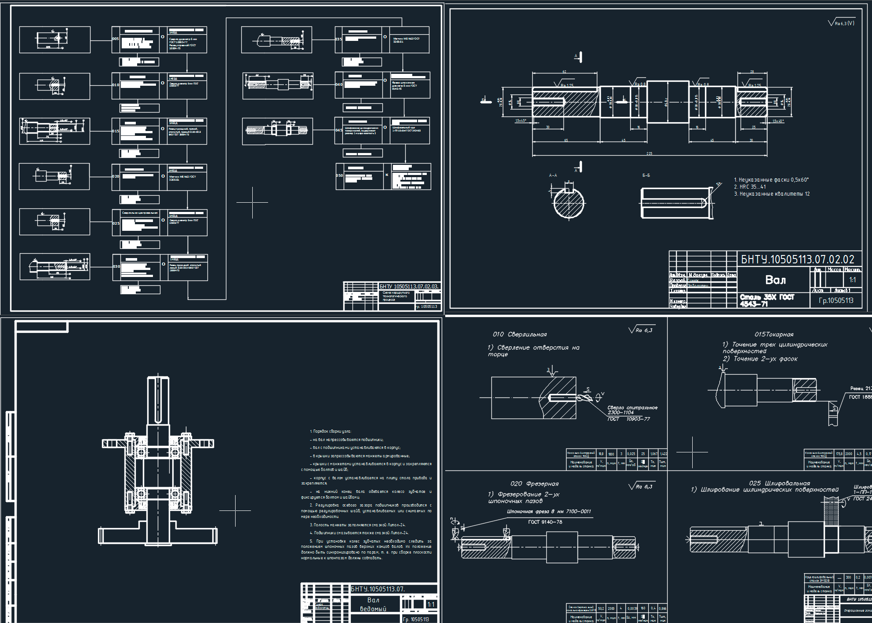Select the overall length dimension 225

(649, 153)
